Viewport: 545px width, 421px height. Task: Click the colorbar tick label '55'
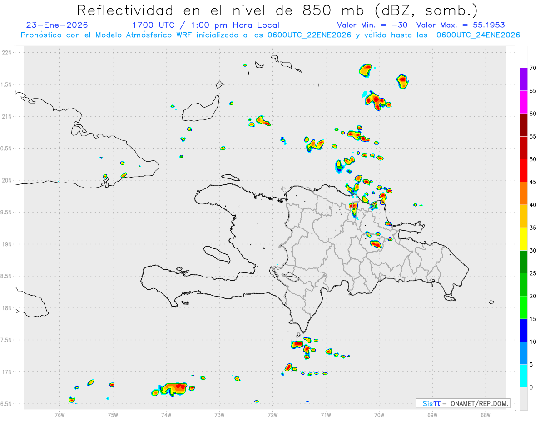[533, 136]
